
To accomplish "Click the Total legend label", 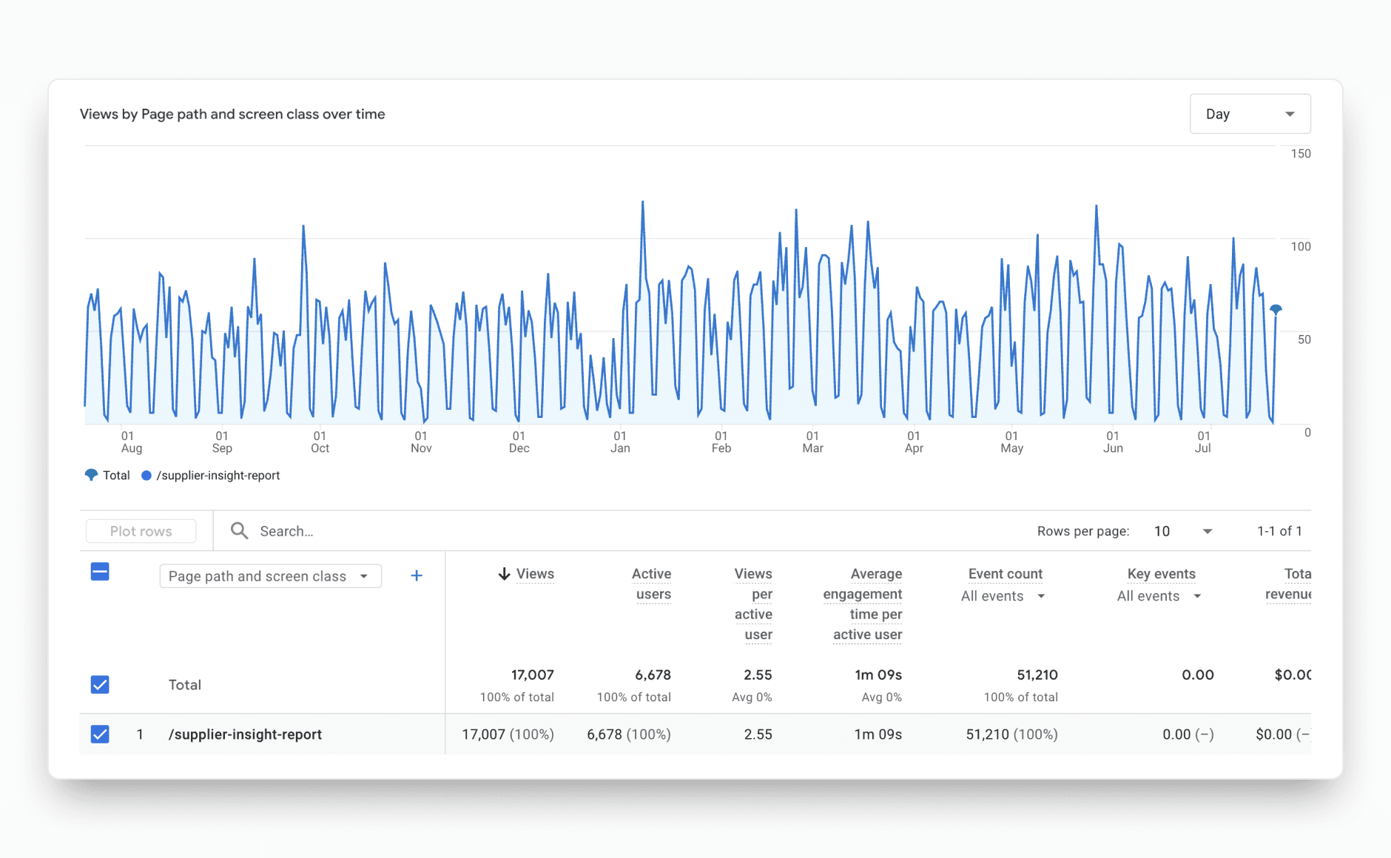I will (116, 476).
